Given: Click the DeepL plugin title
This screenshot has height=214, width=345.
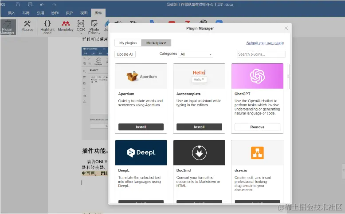Looking at the screenshot, I should coord(124,170).
